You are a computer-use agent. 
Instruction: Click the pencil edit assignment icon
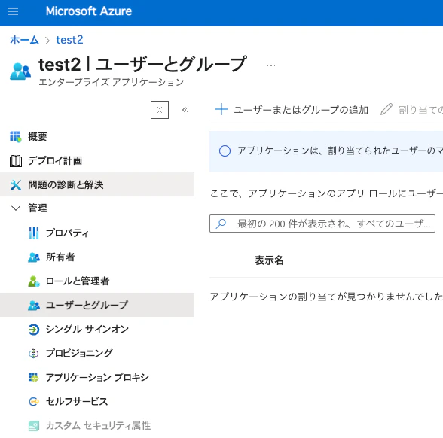[x=386, y=110]
